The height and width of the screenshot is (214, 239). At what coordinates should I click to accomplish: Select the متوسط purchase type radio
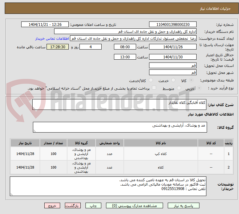point(179,88)
